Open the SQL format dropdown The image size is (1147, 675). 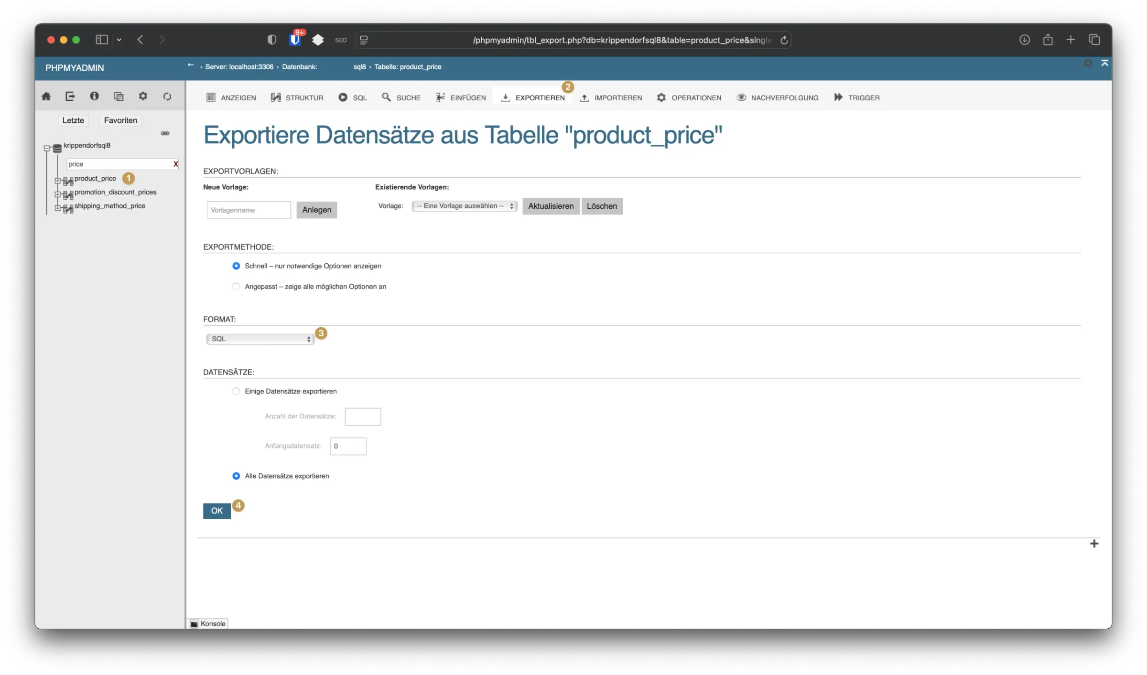[260, 339]
